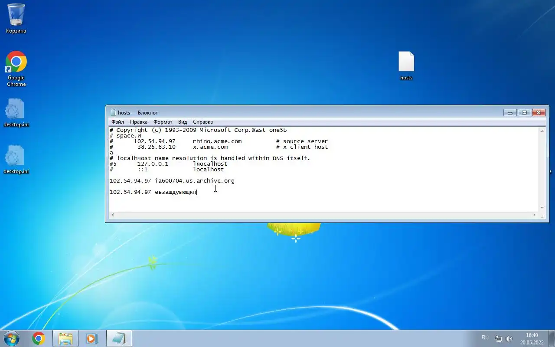The width and height of the screenshot is (555, 347).
Task: Open the Windows Start menu orb
Action: 11,338
